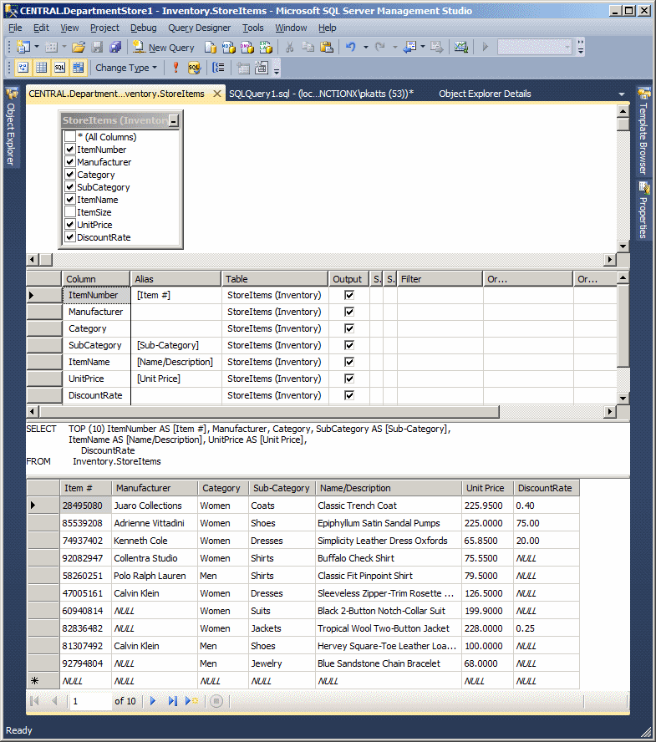
Task: Open Standard toolbar options overflow arrow
Action: coord(581,48)
